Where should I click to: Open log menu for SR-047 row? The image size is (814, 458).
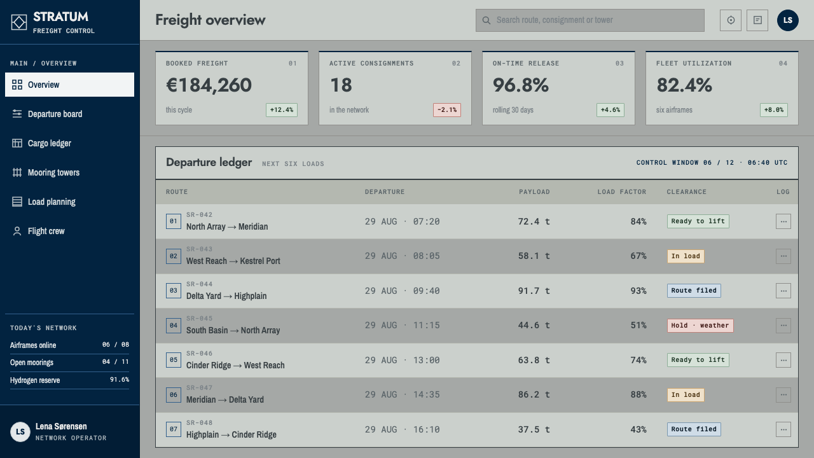tap(783, 395)
